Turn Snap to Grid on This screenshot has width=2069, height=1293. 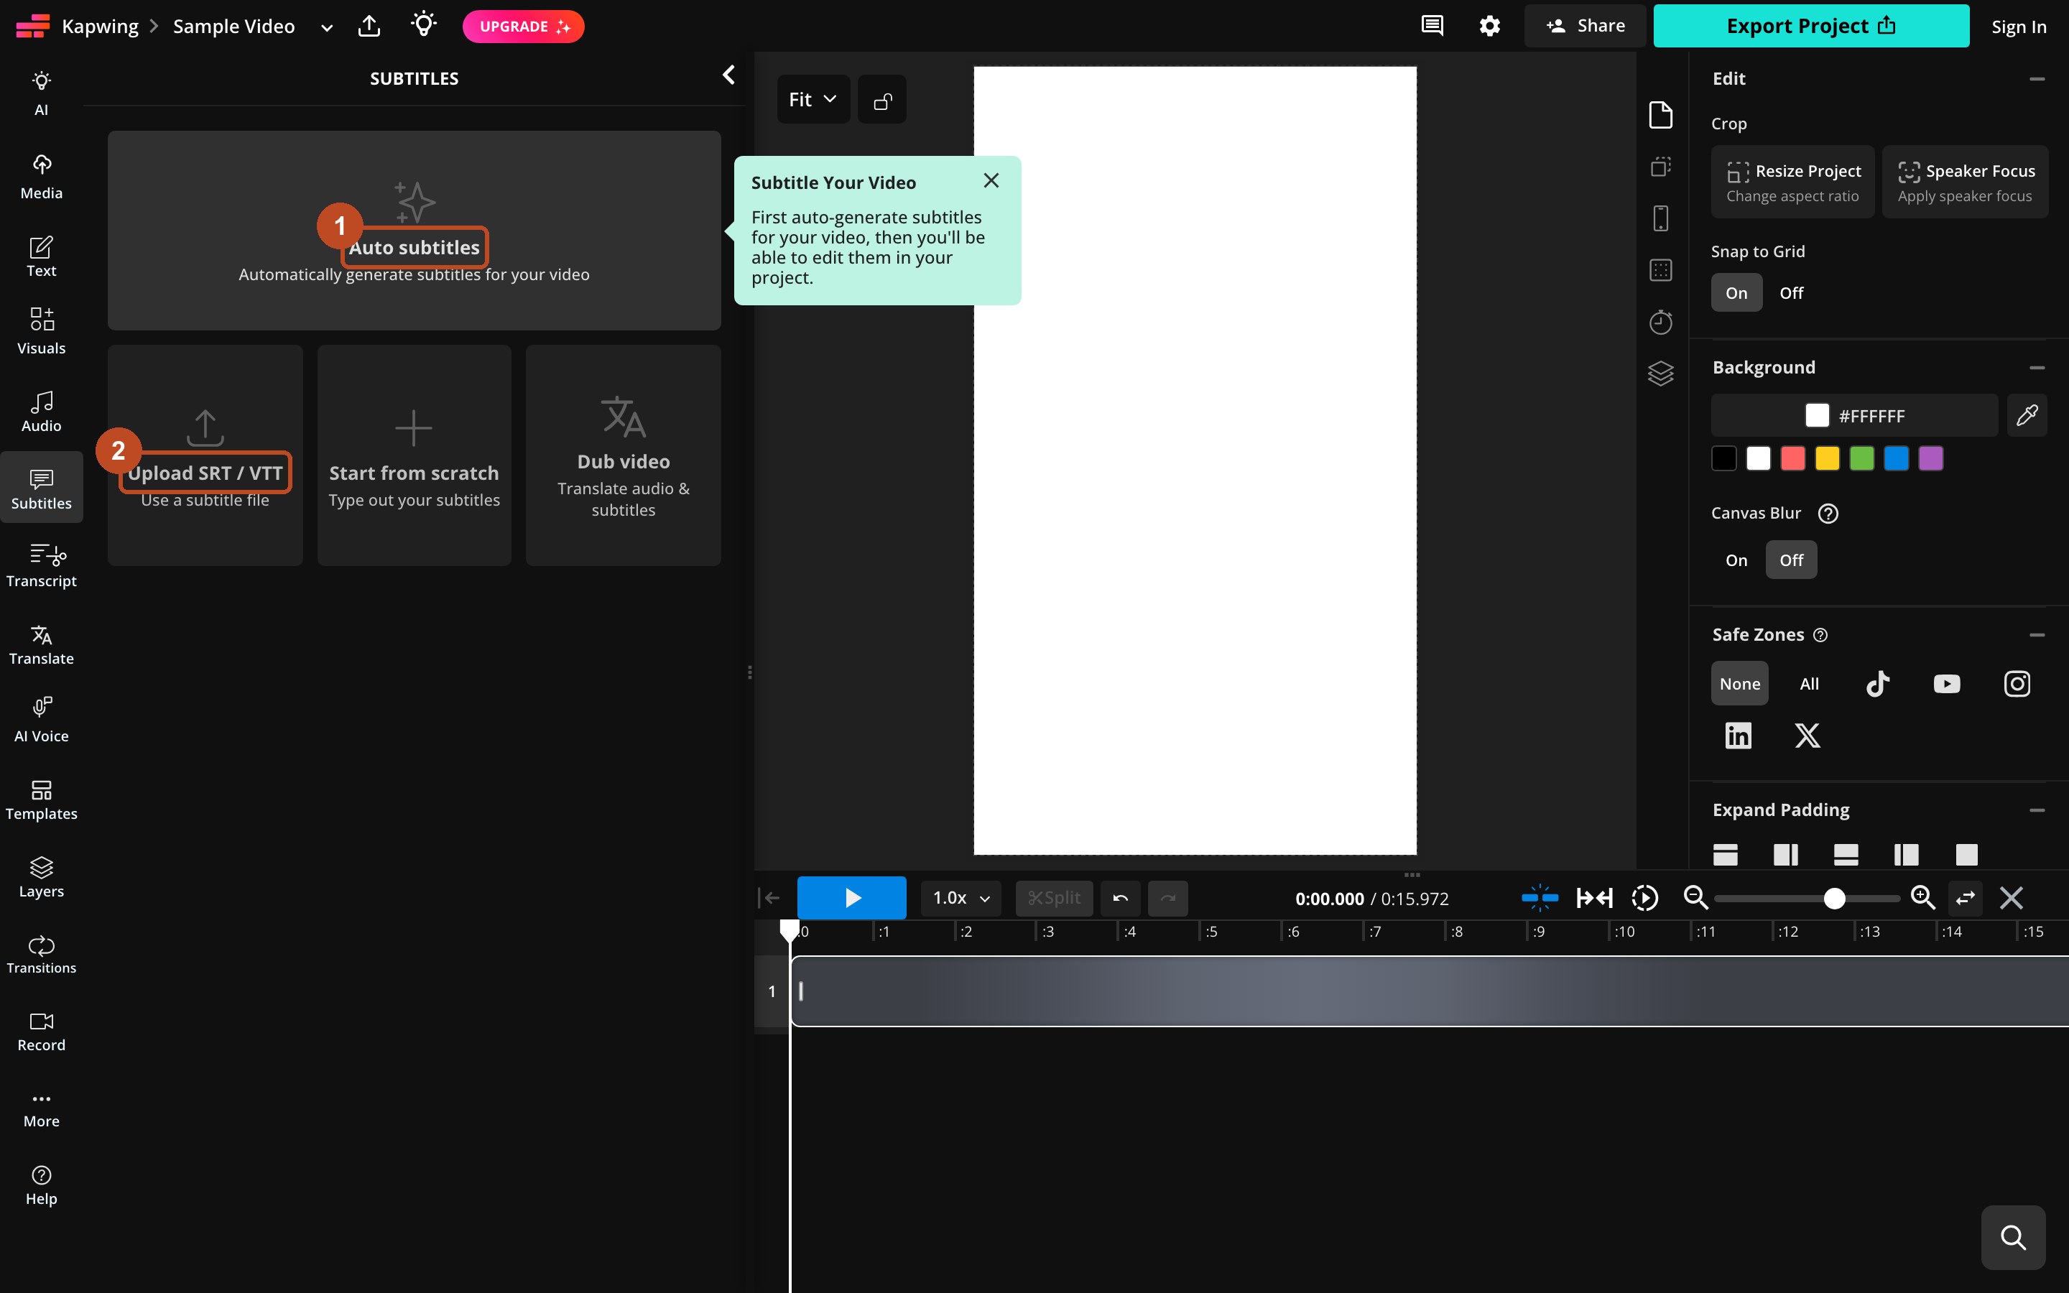click(x=1736, y=292)
